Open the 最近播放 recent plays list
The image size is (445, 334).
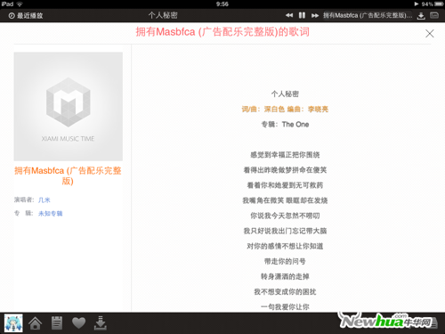(26, 16)
